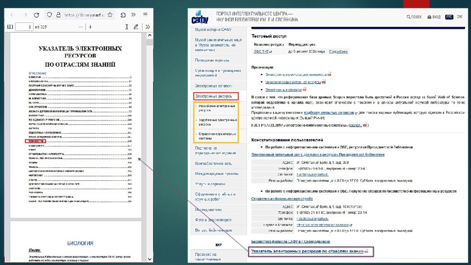The width and height of the screenshot is (471, 265).
Task: Select the PDF draw pen tool
Action: tap(136, 27)
